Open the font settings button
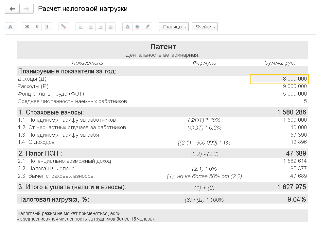Screen dimensions: 316x230 pos(10,27)
